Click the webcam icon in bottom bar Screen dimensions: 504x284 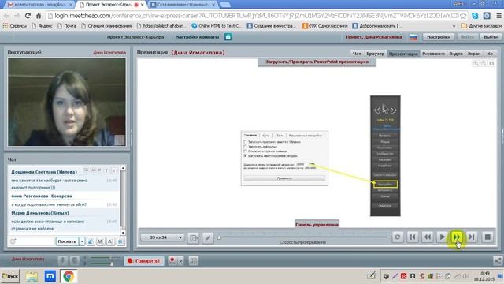[75, 261]
